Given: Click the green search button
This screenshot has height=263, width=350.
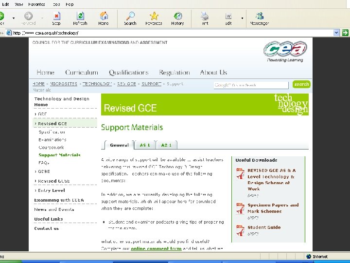Looking at the screenshot, I should (301, 84).
